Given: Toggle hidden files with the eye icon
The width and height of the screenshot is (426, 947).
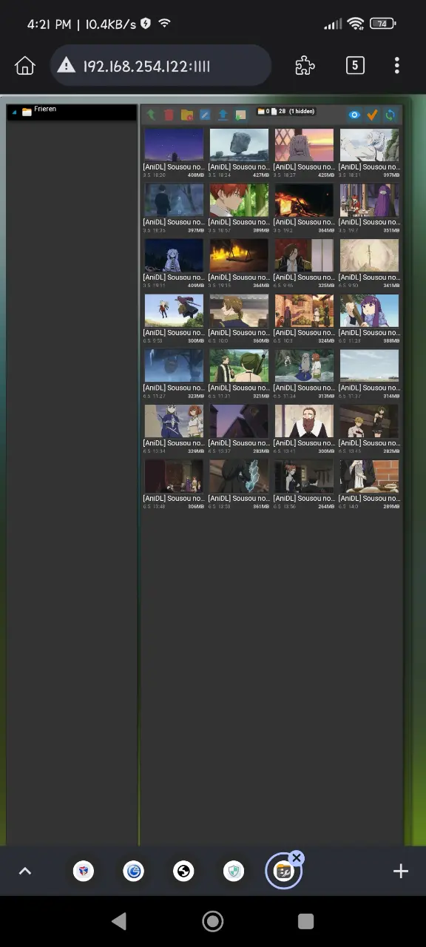Looking at the screenshot, I should point(355,115).
